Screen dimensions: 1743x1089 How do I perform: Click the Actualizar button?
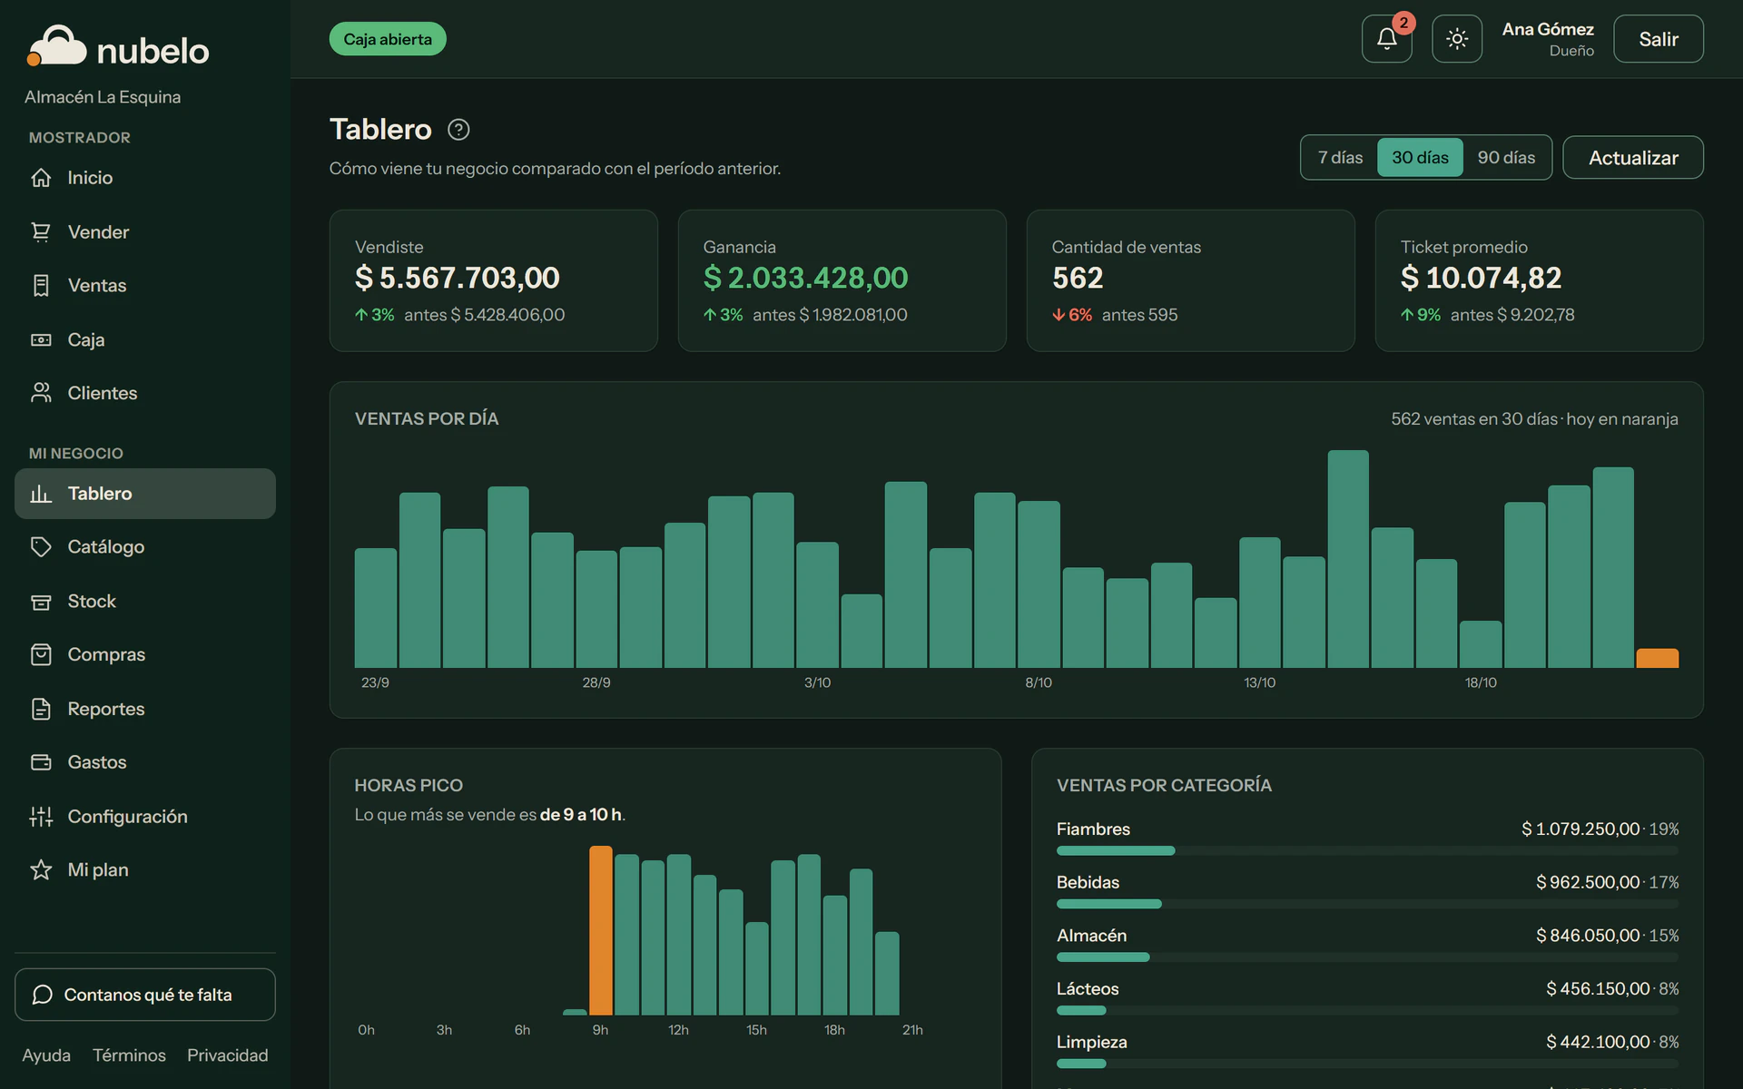click(1632, 158)
